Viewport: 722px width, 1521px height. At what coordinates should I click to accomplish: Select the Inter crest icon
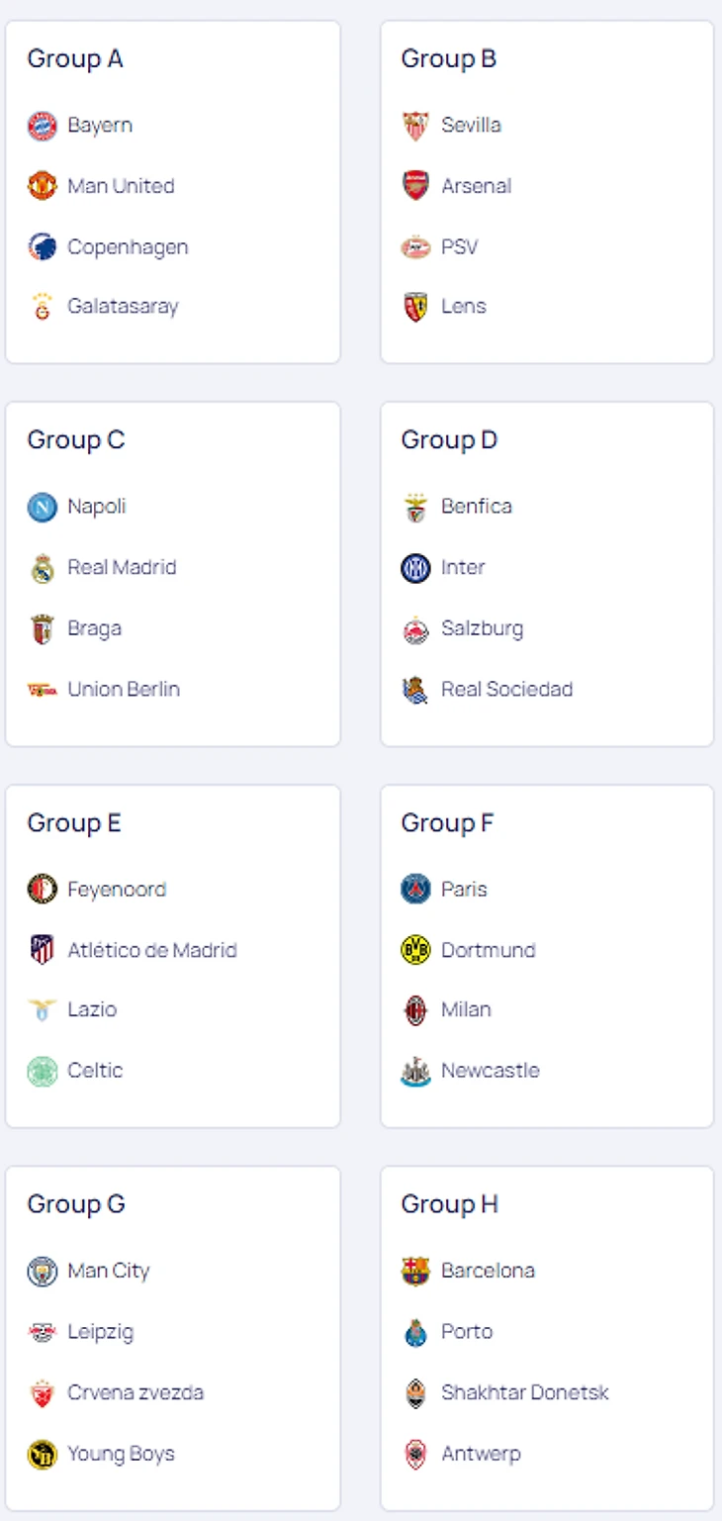(x=415, y=568)
